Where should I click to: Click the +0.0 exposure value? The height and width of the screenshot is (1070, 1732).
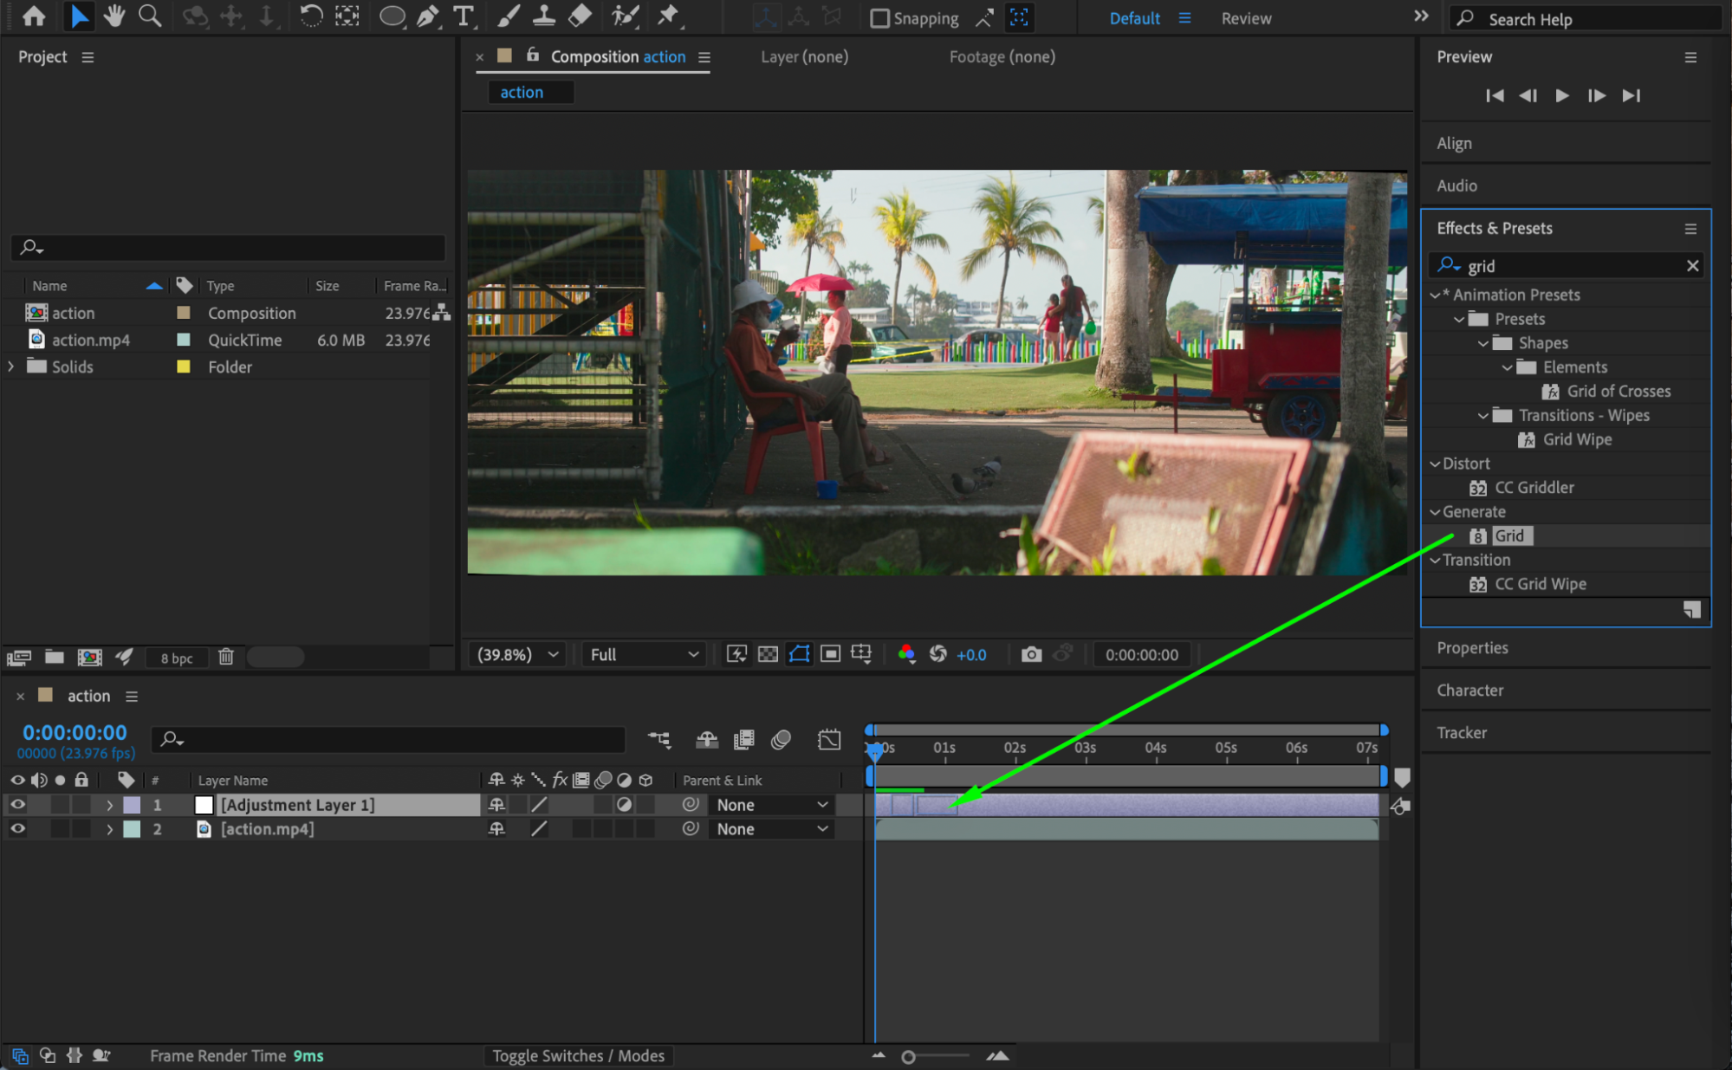click(971, 655)
